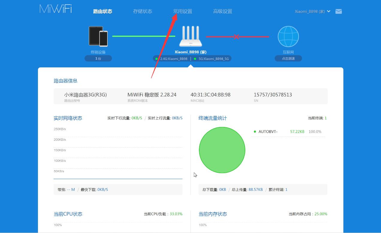Click the 总下载量 0KB value
The width and height of the screenshot is (381, 233).
point(223,190)
